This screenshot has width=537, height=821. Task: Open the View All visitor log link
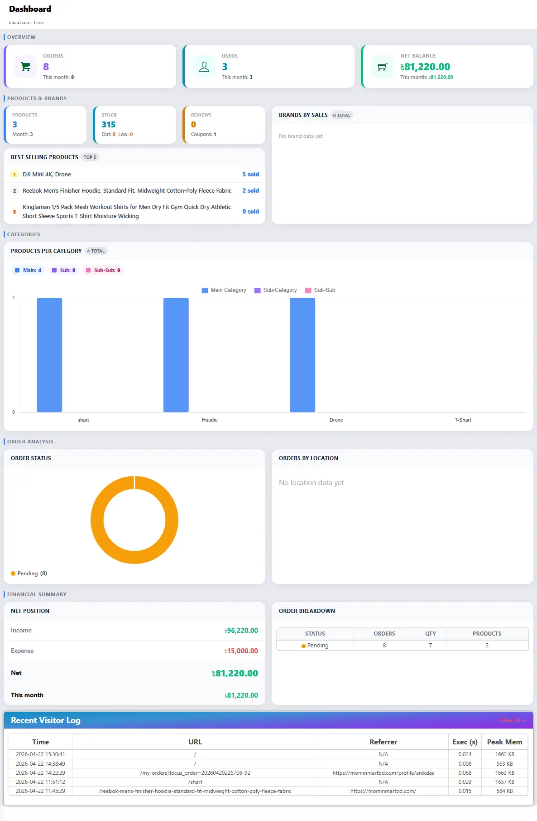[x=513, y=720]
